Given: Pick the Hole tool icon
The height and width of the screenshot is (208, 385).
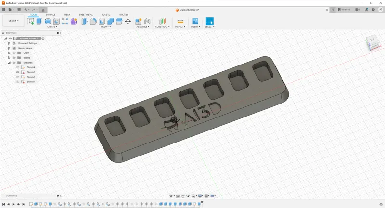Looking at the screenshot, I should pos(56,21).
